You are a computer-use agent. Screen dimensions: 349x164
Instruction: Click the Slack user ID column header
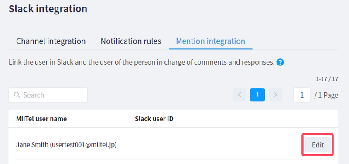(x=154, y=119)
